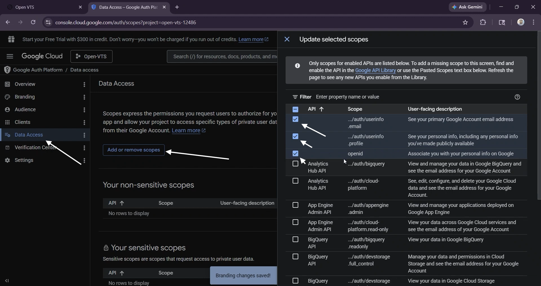View site information in the address bar
This screenshot has width=541, height=286.
(48, 22)
